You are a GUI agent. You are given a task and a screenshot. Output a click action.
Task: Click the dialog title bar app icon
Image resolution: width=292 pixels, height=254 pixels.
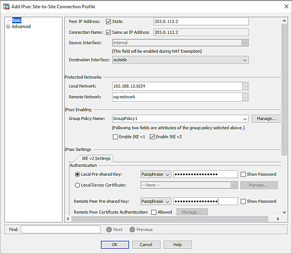[6, 6]
